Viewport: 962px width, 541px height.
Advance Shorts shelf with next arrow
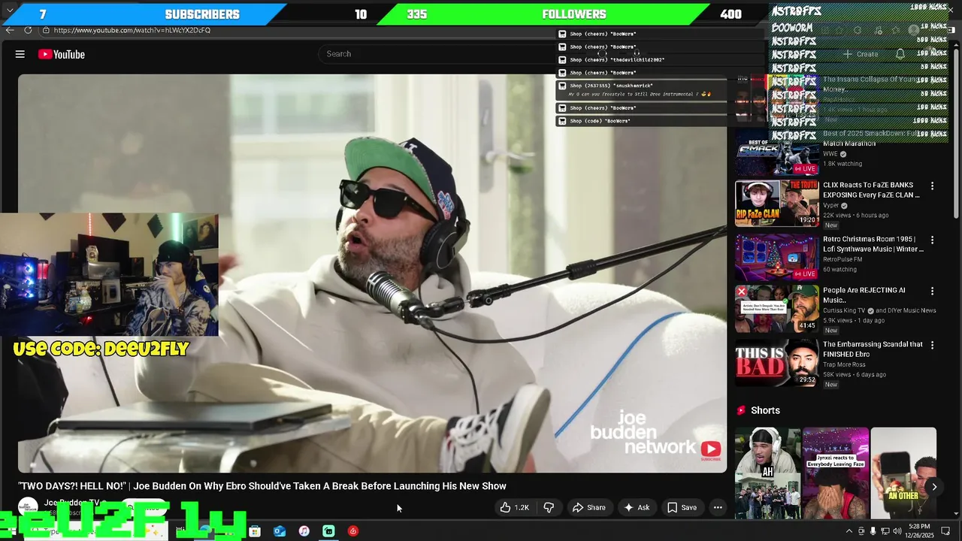tap(934, 487)
